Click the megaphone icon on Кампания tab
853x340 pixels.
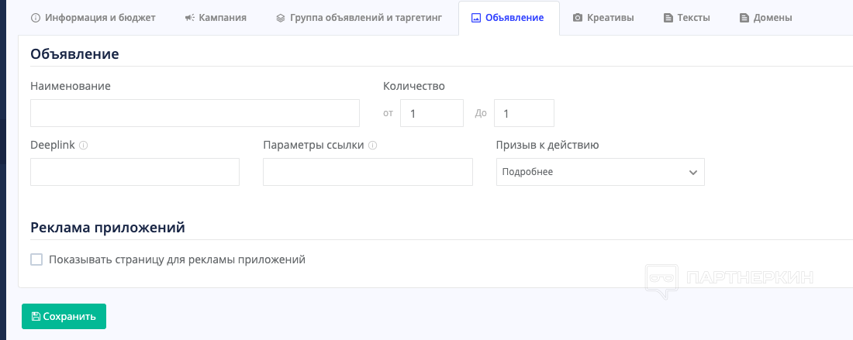[189, 18]
